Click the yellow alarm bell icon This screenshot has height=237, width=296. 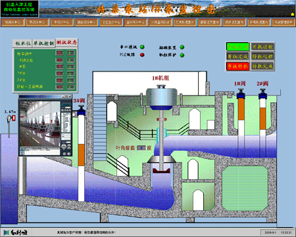pos(292,14)
